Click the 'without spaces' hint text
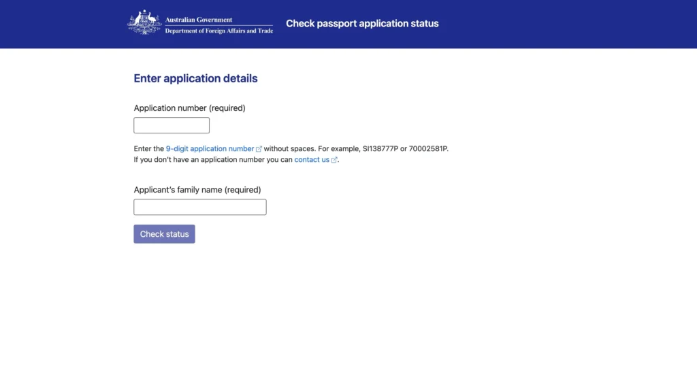The image size is (697, 377). point(289,148)
